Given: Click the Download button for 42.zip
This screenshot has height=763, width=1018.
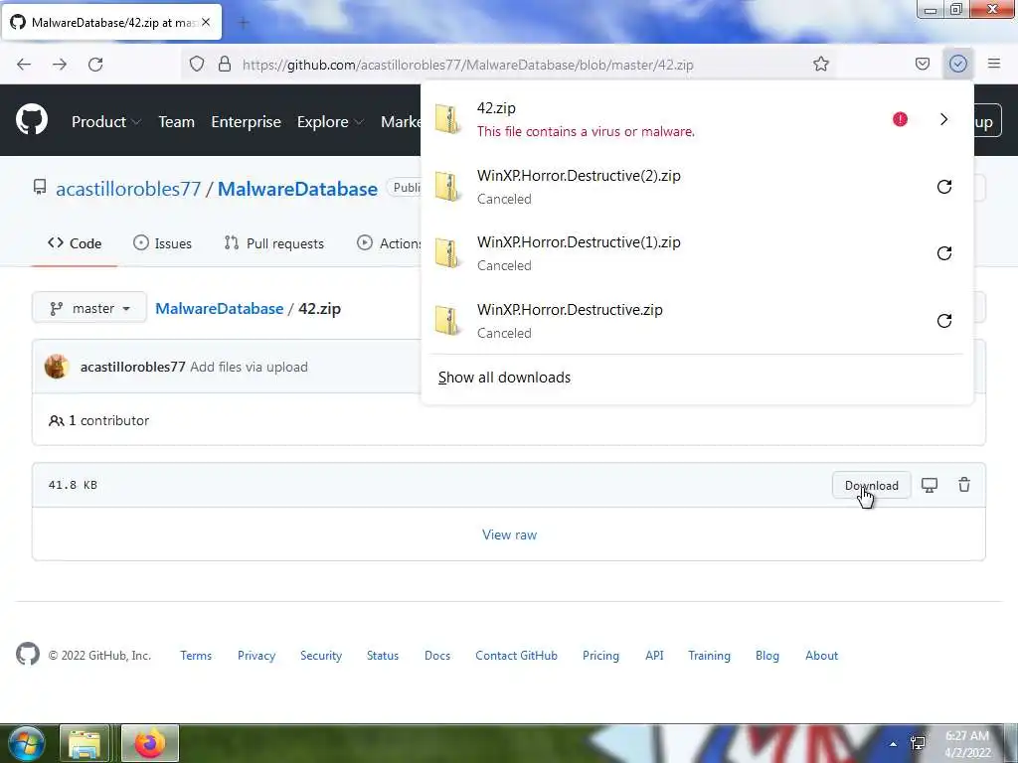Looking at the screenshot, I should click(871, 485).
